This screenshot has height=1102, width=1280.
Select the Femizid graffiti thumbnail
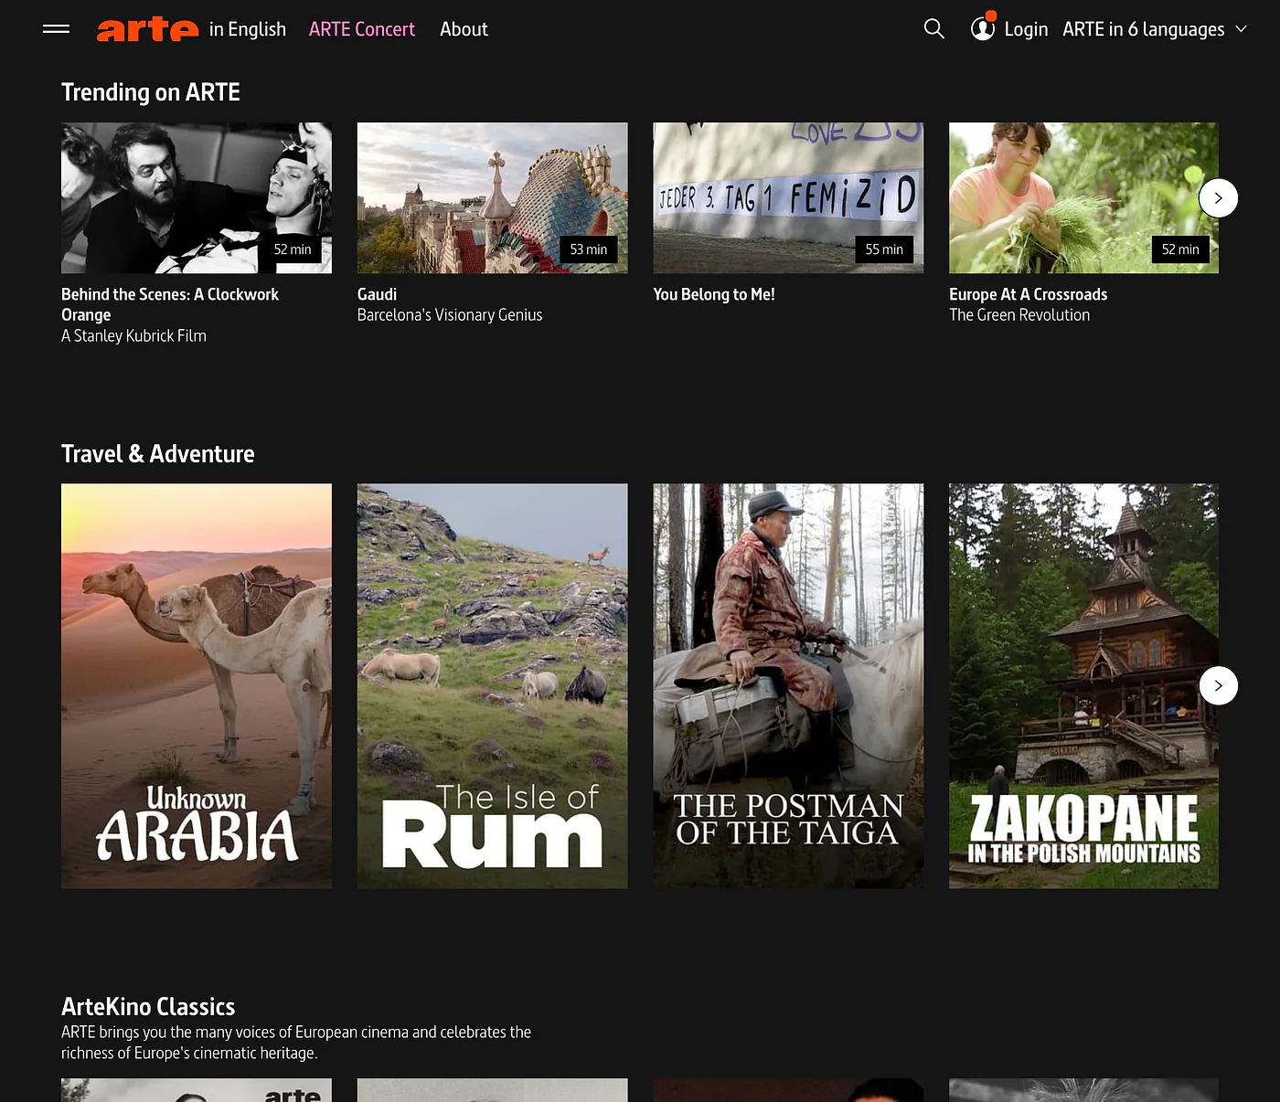pyautogui.click(x=788, y=198)
